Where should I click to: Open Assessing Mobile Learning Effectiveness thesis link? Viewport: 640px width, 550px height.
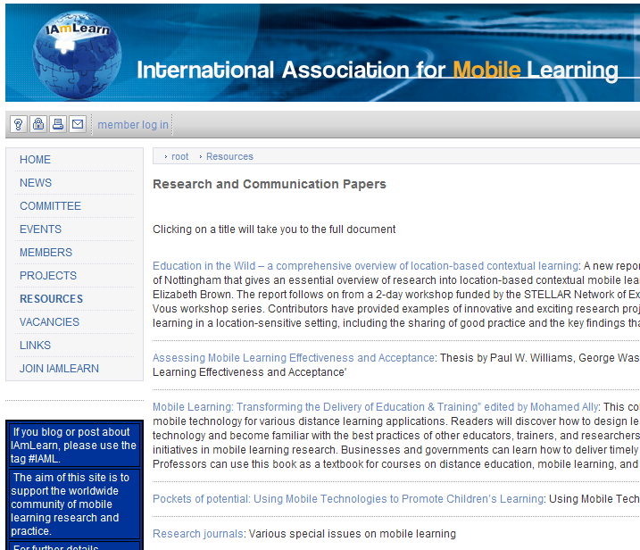294,358
